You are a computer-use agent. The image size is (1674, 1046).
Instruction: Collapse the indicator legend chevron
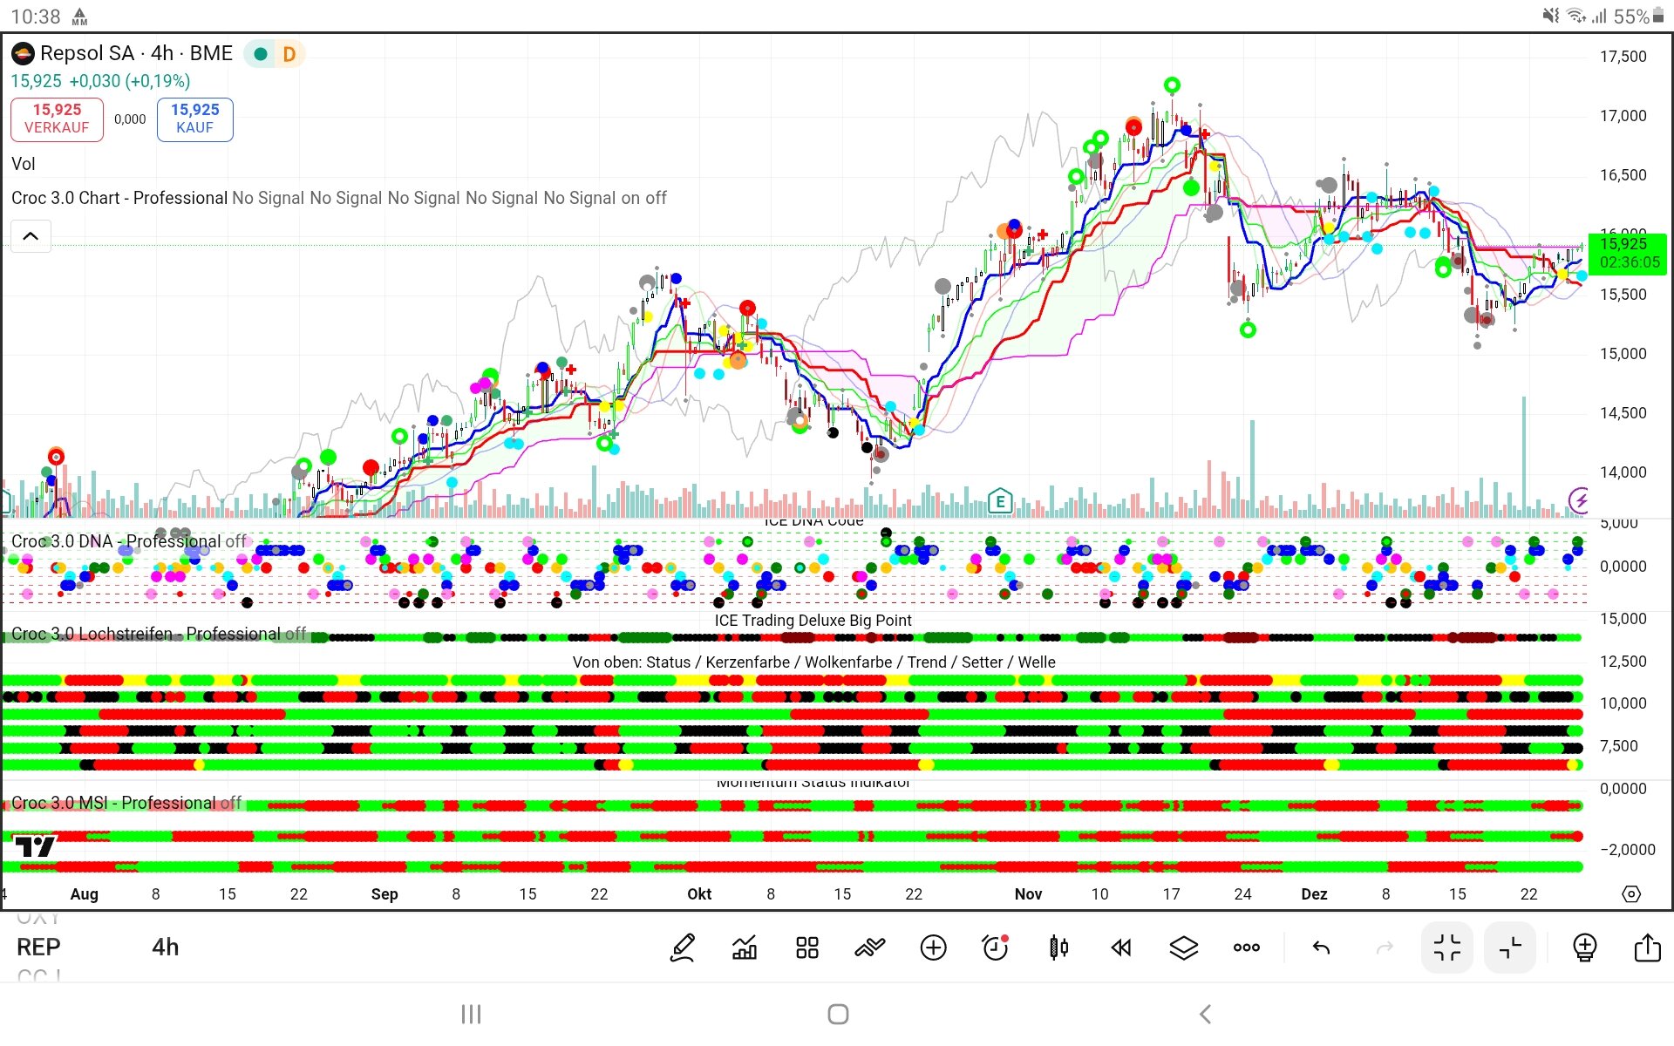31,236
